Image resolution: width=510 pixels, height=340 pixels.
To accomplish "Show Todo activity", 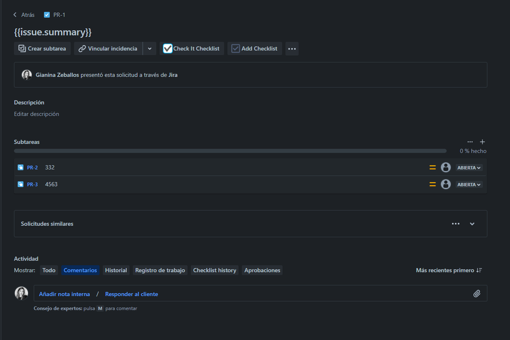I will point(49,271).
